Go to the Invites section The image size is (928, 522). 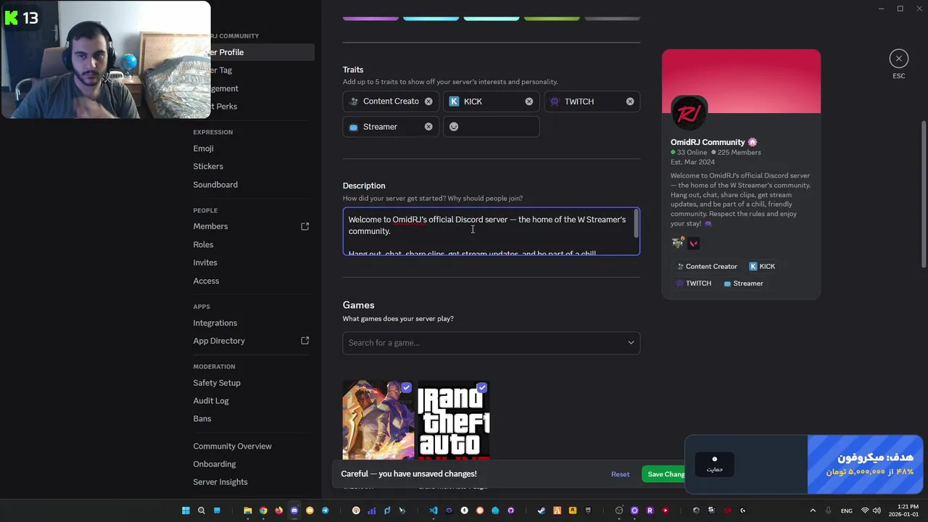[205, 262]
